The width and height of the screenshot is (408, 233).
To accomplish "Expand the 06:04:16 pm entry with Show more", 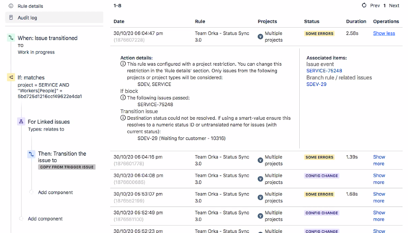I will [x=379, y=160].
